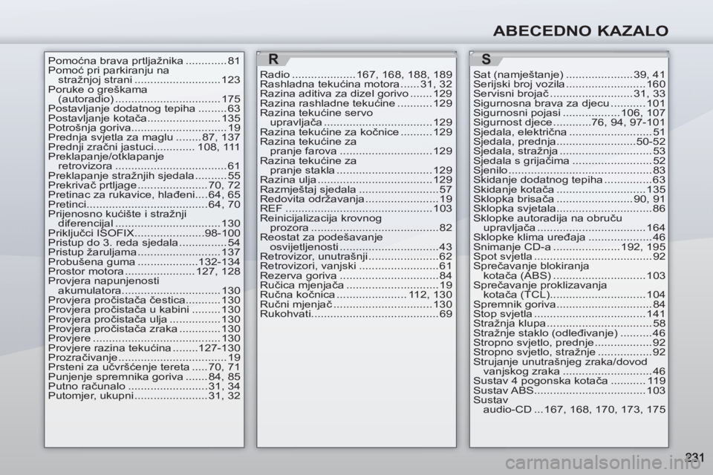Screen dimensions: 713x475
Task: Open "Retrovizor, unutrašnji" entry
Action: [356, 257]
